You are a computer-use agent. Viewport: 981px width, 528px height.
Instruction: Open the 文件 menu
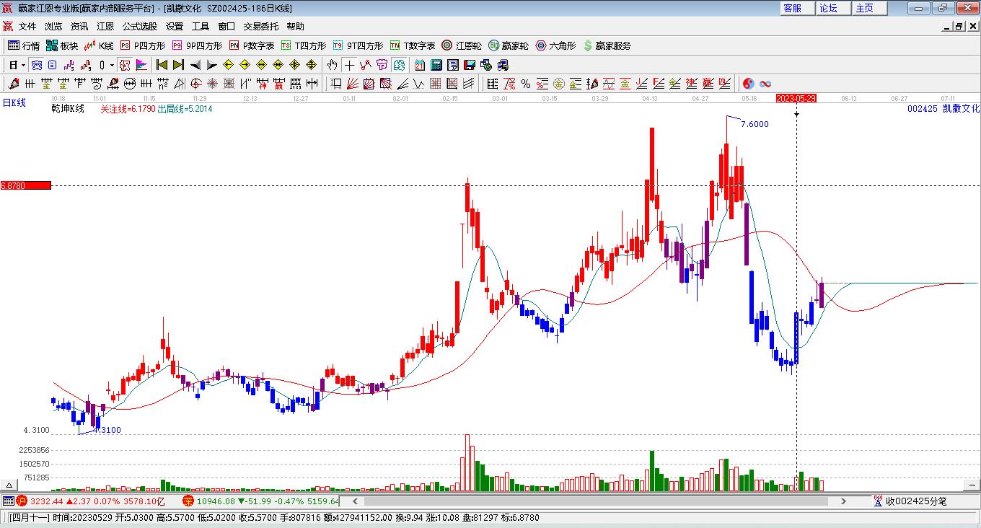coord(27,26)
